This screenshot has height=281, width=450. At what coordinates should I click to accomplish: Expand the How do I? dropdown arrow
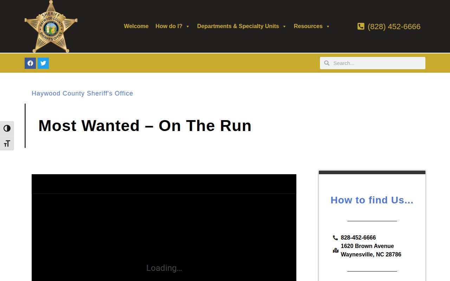click(188, 26)
